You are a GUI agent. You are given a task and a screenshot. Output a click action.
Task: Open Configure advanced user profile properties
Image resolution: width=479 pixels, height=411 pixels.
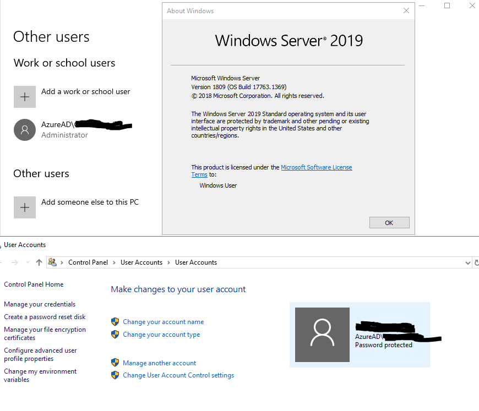click(x=40, y=354)
